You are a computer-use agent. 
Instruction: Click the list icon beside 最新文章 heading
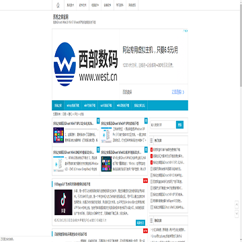pyautogui.click(x=151, y=220)
